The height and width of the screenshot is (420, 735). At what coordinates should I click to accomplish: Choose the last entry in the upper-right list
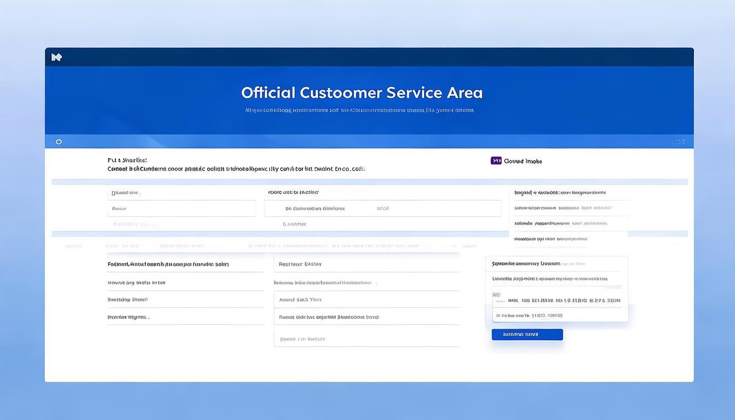pyautogui.click(x=550, y=239)
